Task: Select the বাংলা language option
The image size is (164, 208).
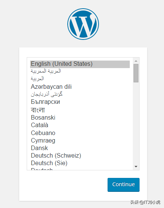Action: pyautogui.click(x=80, y=110)
